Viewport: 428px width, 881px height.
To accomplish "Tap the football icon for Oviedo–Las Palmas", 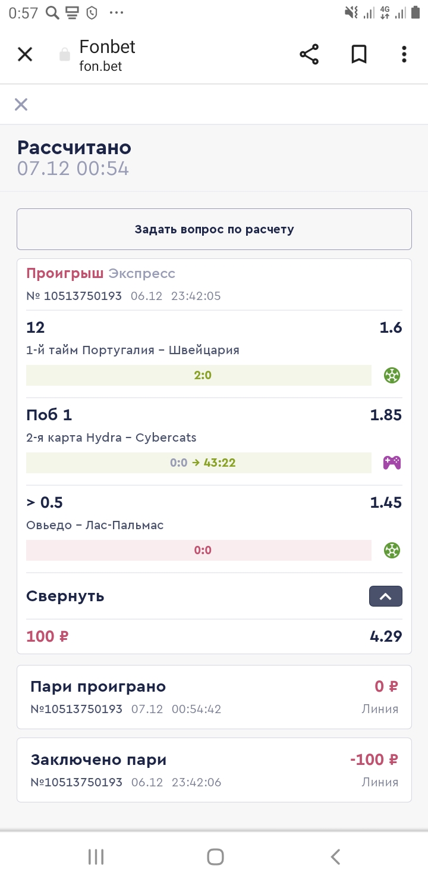I will [392, 550].
